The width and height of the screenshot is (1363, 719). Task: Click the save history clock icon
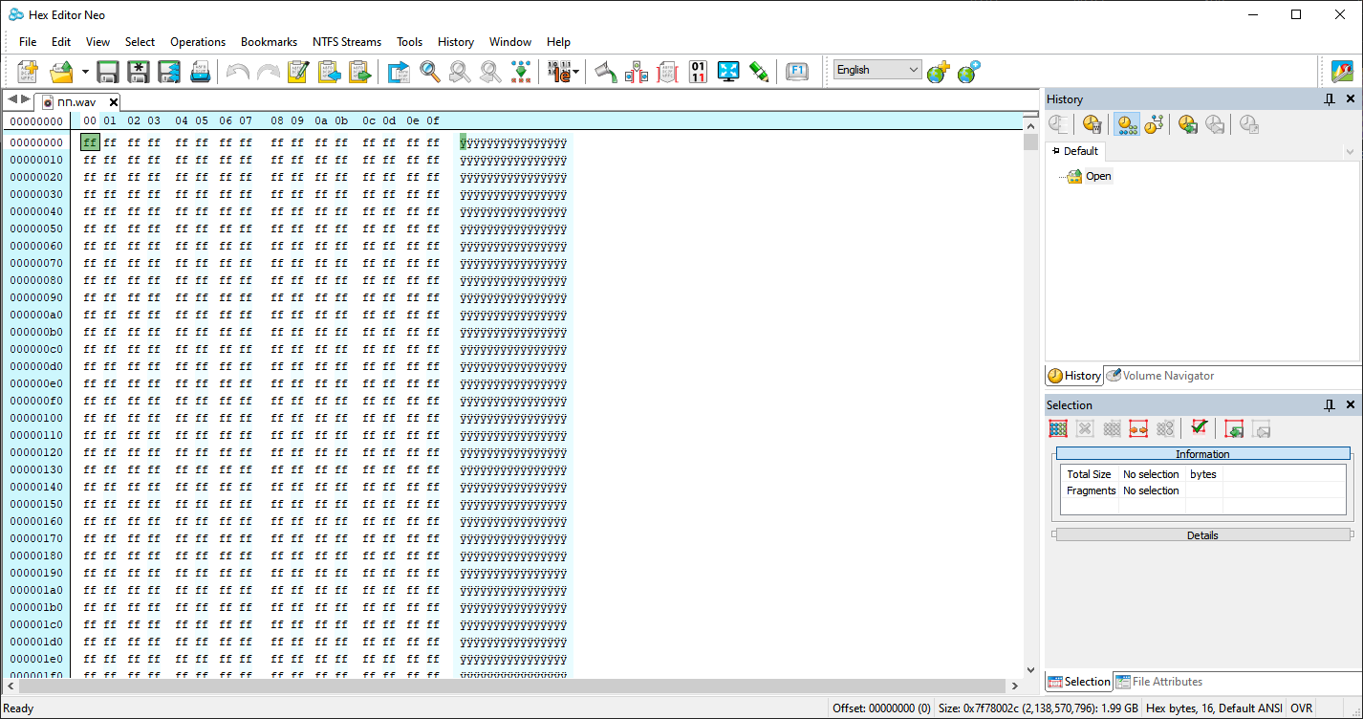(x=1188, y=124)
